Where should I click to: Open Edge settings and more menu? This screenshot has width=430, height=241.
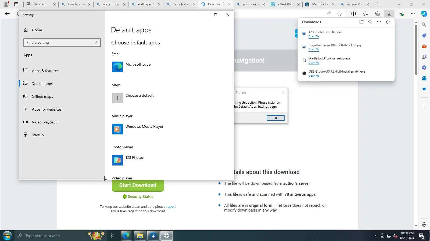(x=413, y=14)
